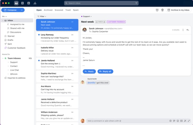The width and height of the screenshot is (193, 125).
Task: Click the pin icon on Levy Ramsey conversation
Action: point(72,35)
